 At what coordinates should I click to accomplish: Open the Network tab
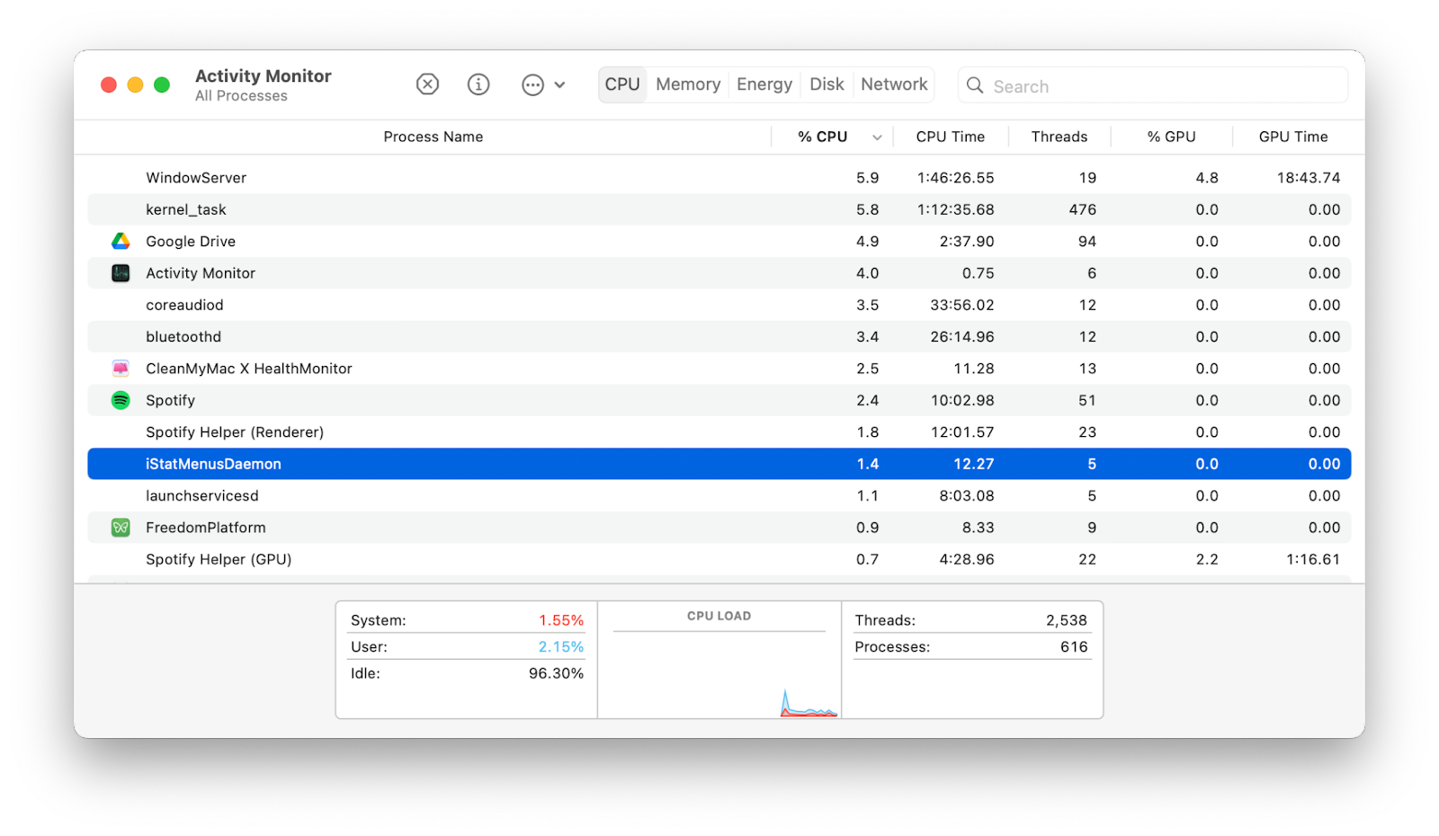pos(893,84)
